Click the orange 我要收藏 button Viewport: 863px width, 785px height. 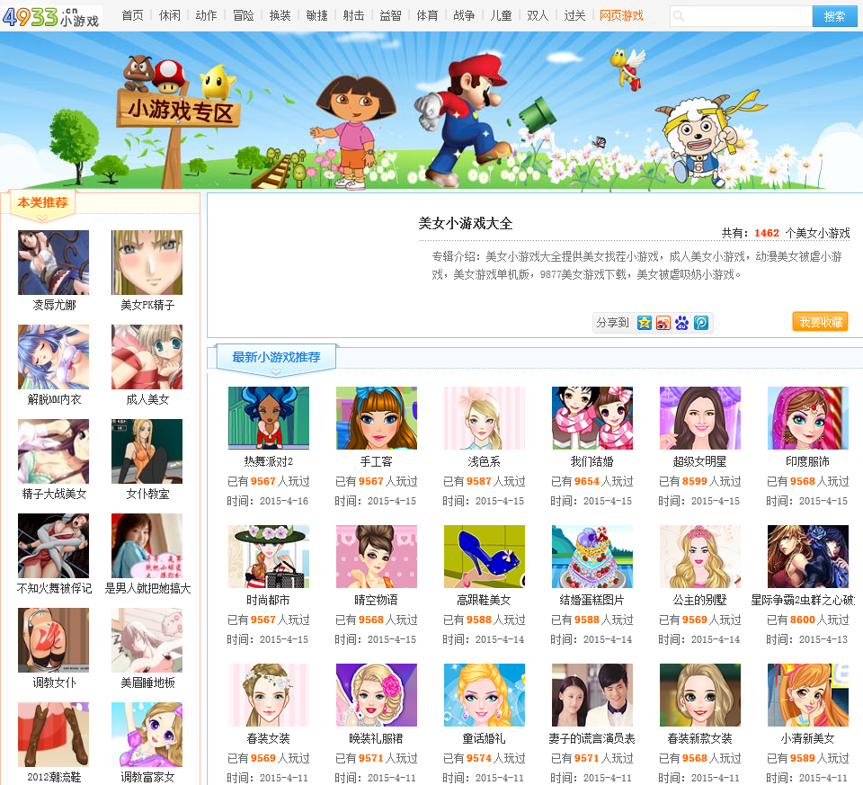[x=820, y=322]
